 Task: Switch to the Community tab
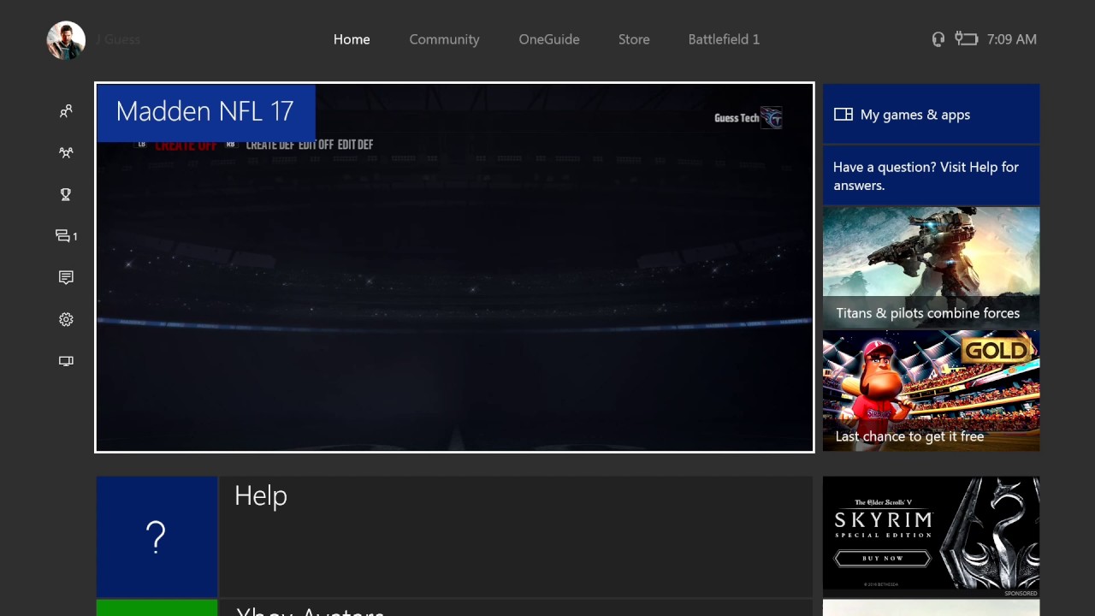(444, 39)
